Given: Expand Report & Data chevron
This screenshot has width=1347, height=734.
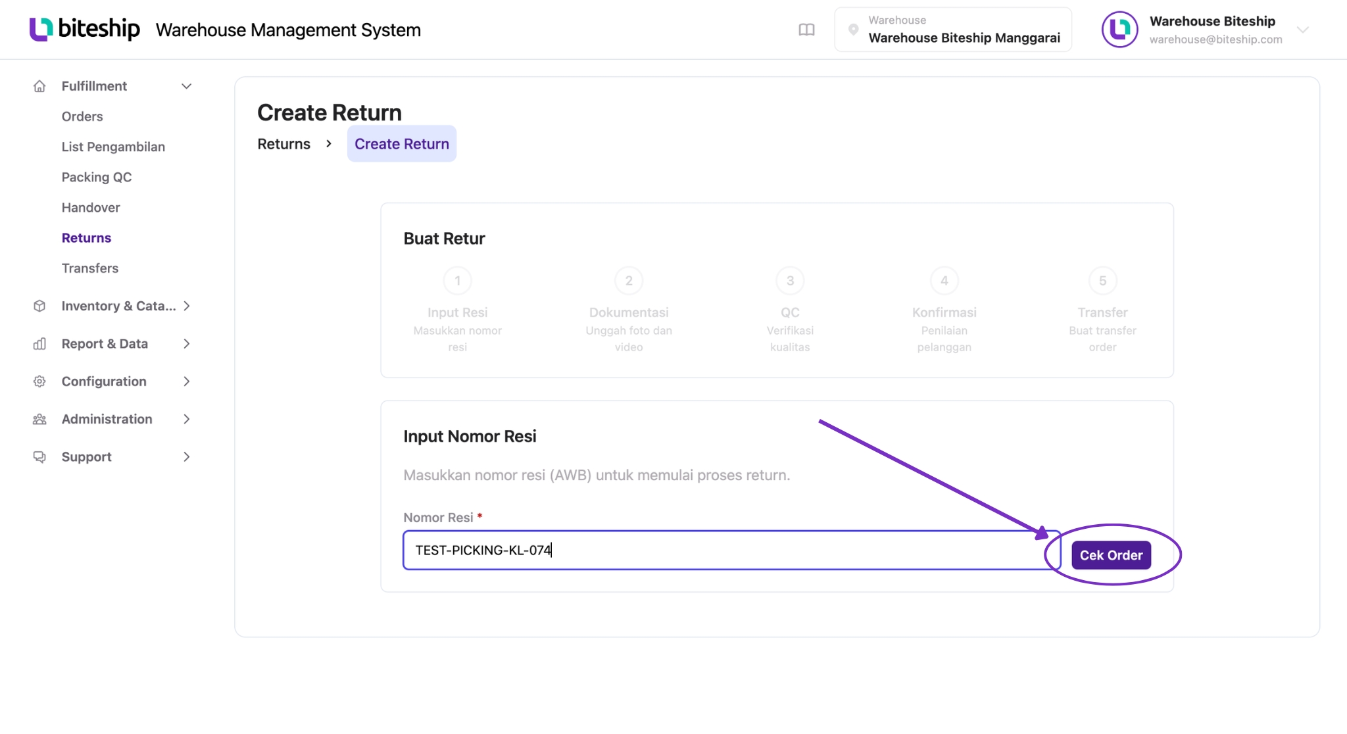Looking at the screenshot, I should click(x=186, y=343).
